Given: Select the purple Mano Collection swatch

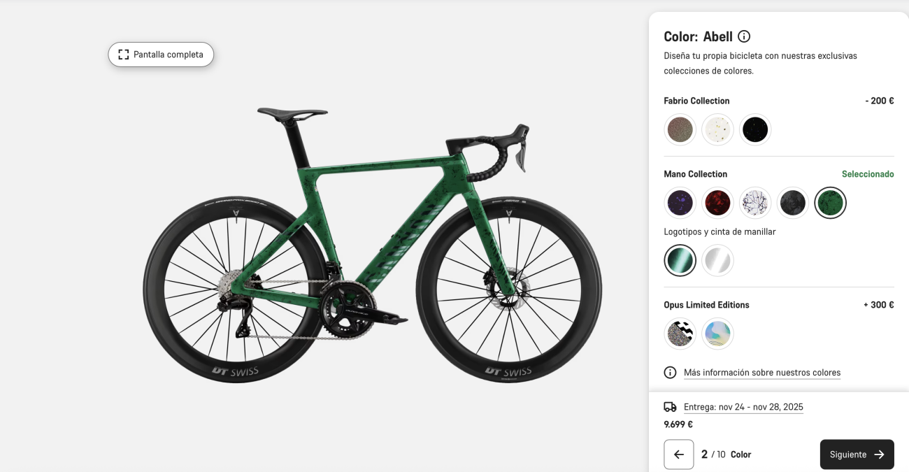Looking at the screenshot, I should tap(680, 203).
